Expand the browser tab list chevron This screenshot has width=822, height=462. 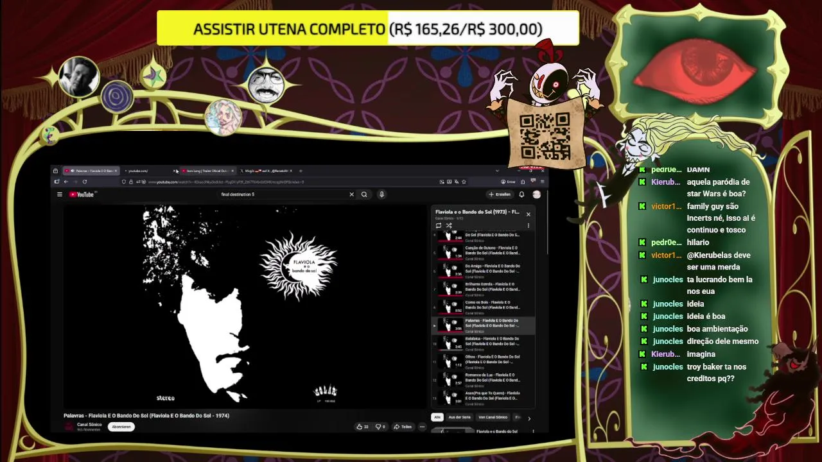pyautogui.click(x=496, y=171)
